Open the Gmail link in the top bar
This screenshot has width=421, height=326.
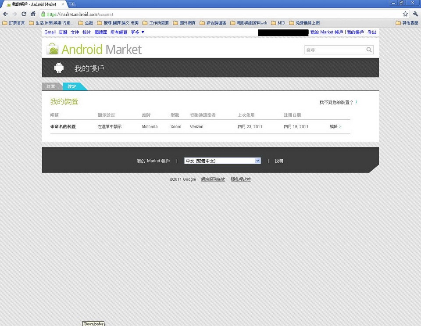tap(50, 32)
